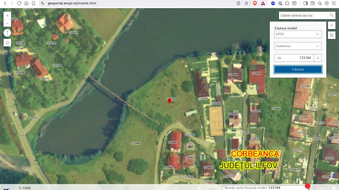Image resolution: width=339 pixels, height=190 pixels.
Task: Click parcel label 122664
Action: point(276,109)
